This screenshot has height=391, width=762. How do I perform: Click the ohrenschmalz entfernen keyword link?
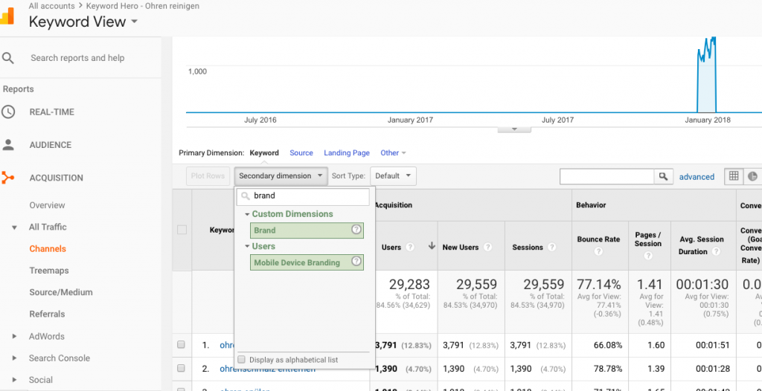pos(267,369)
